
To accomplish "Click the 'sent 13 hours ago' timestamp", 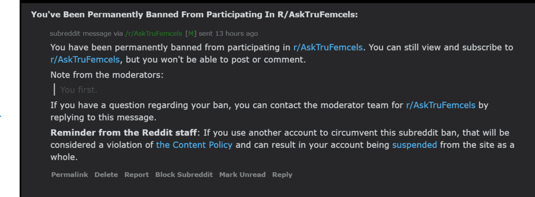I will click(x=228, y=34).
